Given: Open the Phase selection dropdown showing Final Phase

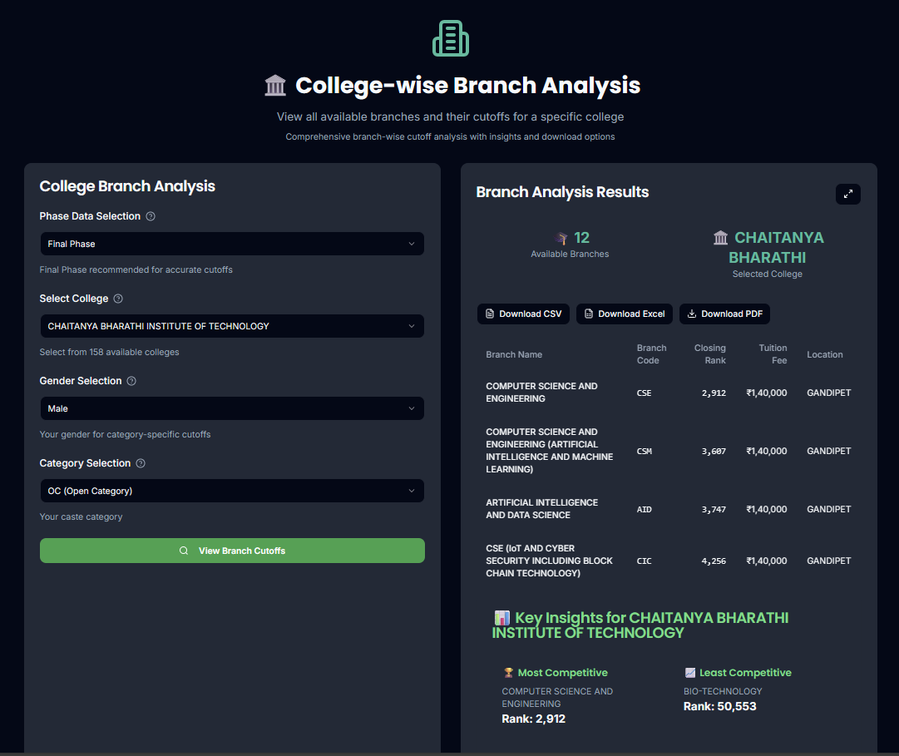Looking at the screenshot, I should click(x=232, y=244).
